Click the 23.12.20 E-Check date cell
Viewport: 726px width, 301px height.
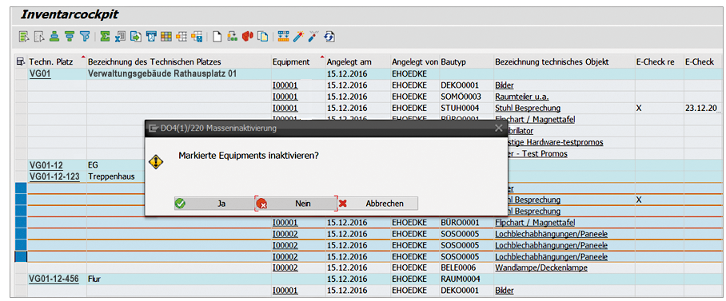tap(702, 109)
